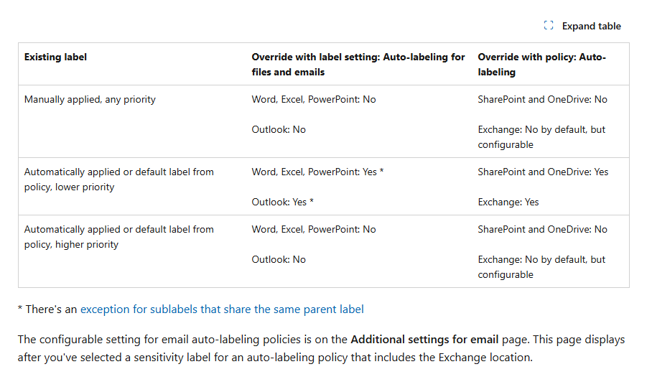The image size is (652, 382).
Task: Click last row Outlook: No entry
Action: click(279, 259)
